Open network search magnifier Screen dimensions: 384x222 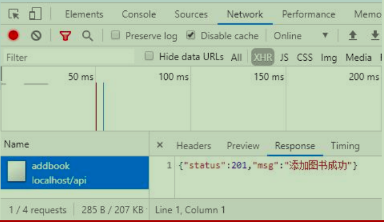point(87,36)
